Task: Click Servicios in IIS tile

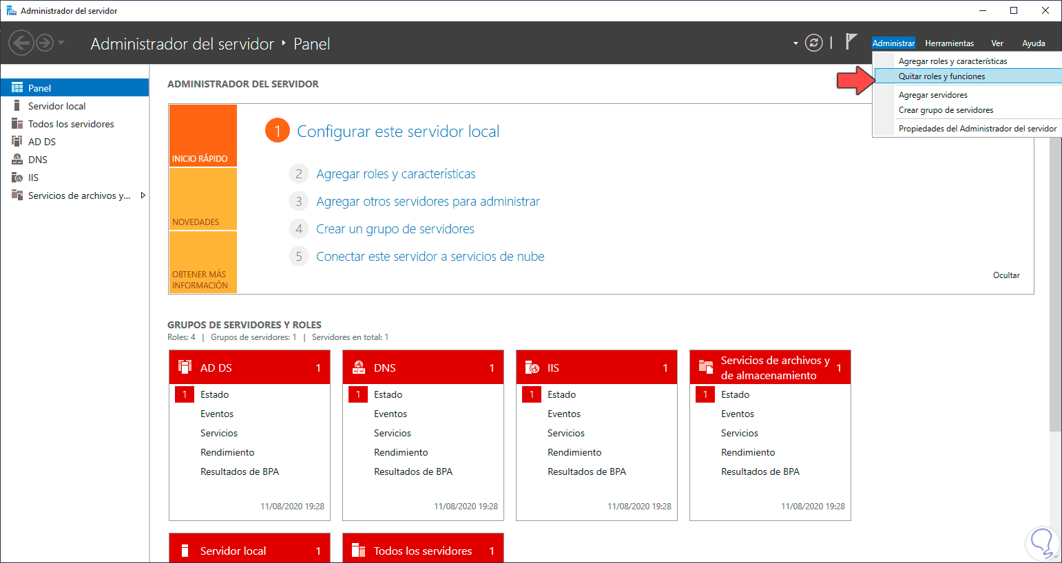Action: (x=566, y=433)
